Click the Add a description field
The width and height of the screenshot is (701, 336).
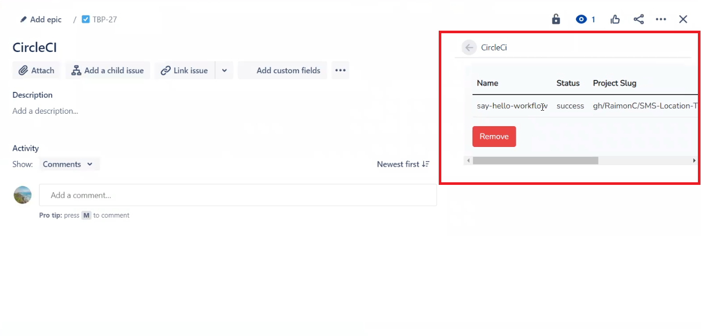tap(45, 111)
